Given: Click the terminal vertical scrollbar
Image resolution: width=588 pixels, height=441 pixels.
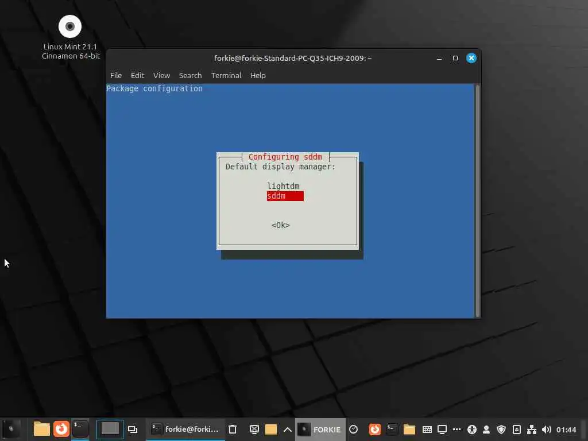Looking at the screenshot, I should [x=477, y=201].
